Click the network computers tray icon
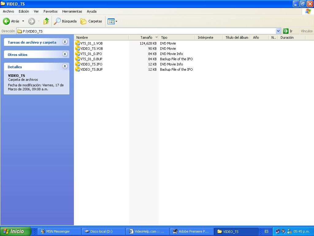This screenshot has height=236, width=314. [278, 231]
